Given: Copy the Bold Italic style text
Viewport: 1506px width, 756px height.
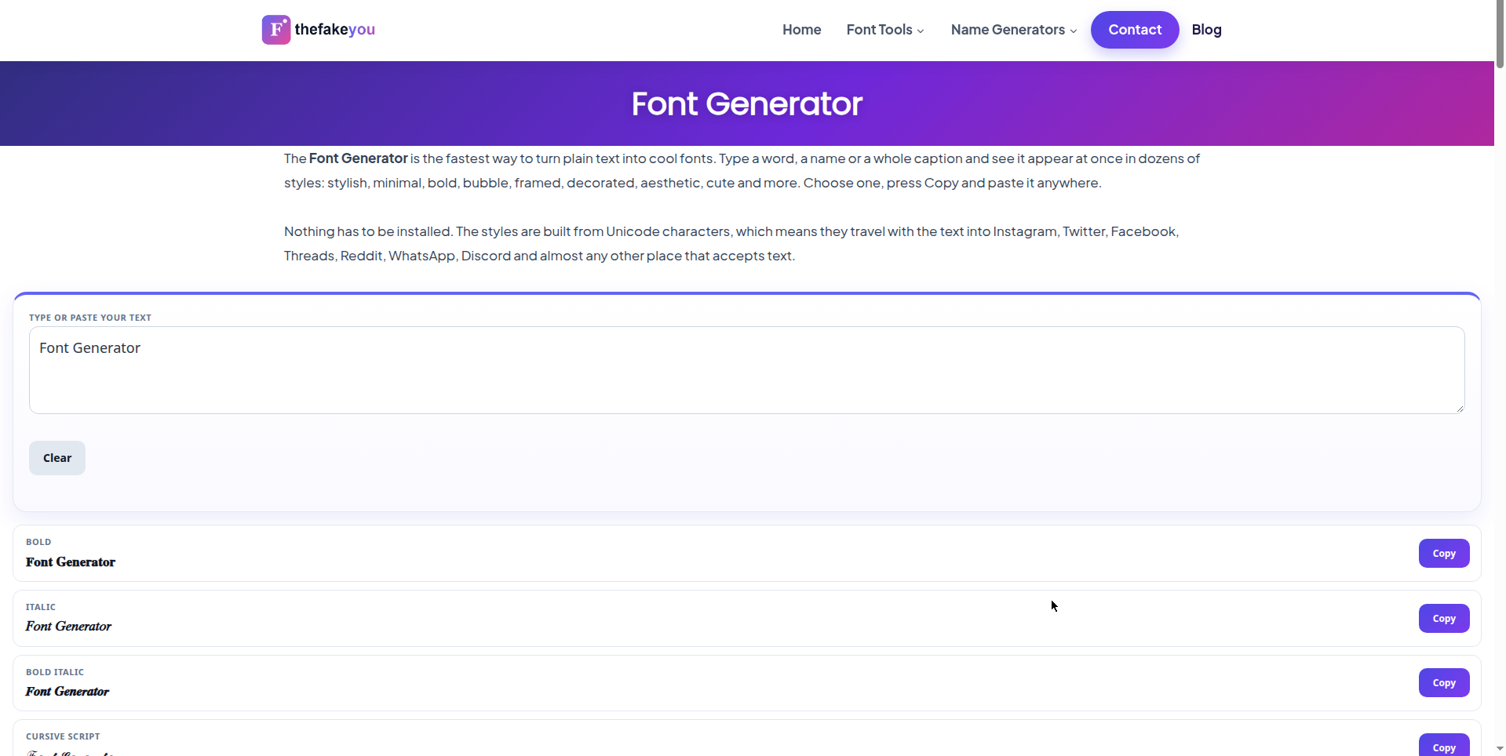Looking at the screenshot, I should click(1444, 683).
